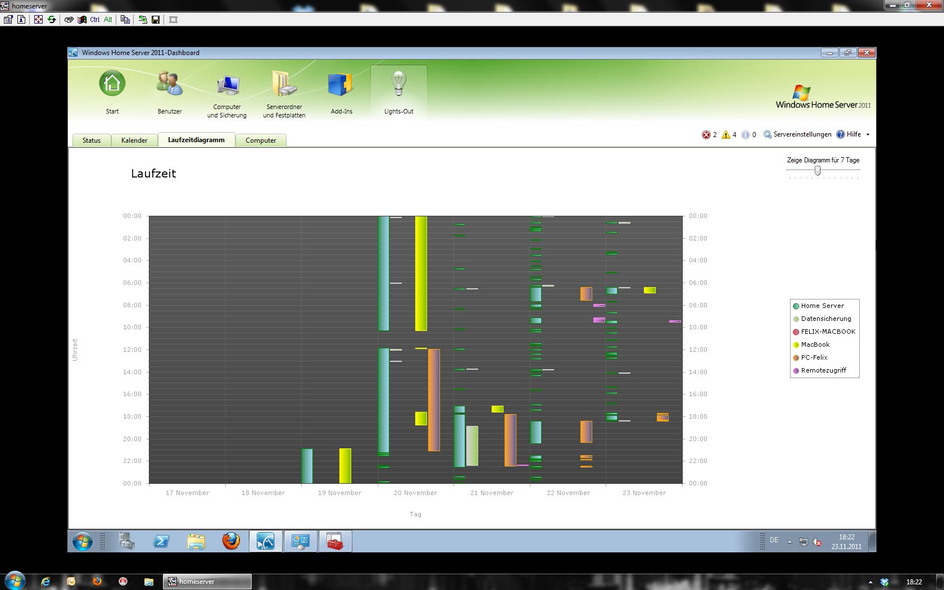Click the PC-Felix legend entry
The height and width of the screenshot is (590, 944).
pos(810,357)
